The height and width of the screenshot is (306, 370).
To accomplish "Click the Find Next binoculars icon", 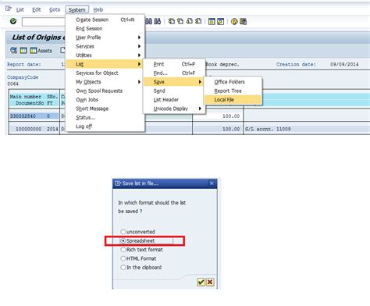I will tap(158, 21).
